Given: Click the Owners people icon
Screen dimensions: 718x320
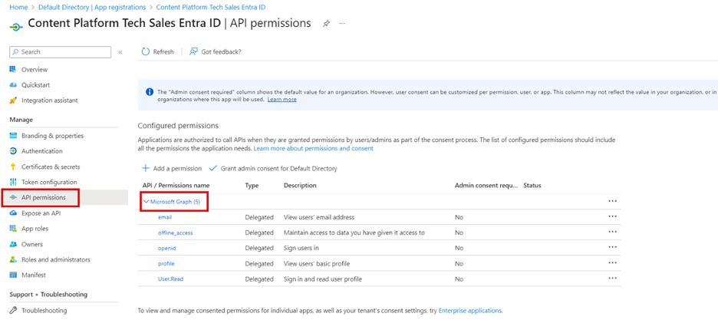Looking at the screenshot, I should point(13,244).
